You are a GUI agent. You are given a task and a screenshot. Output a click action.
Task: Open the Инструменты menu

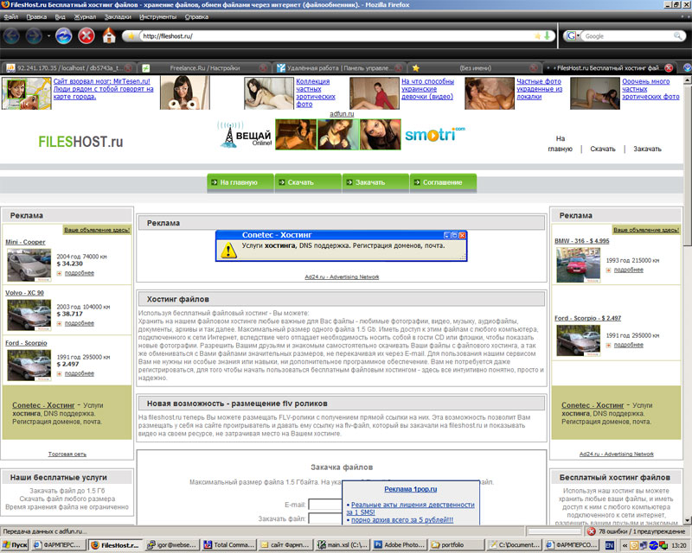[157, 16]
